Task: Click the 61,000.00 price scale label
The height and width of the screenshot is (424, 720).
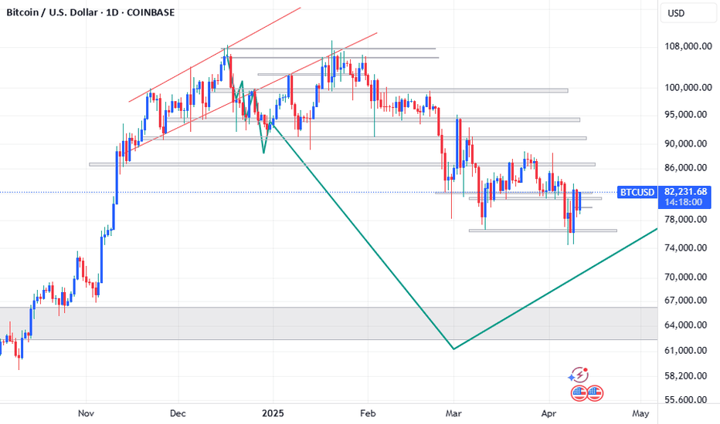Action: click(685, 351)
